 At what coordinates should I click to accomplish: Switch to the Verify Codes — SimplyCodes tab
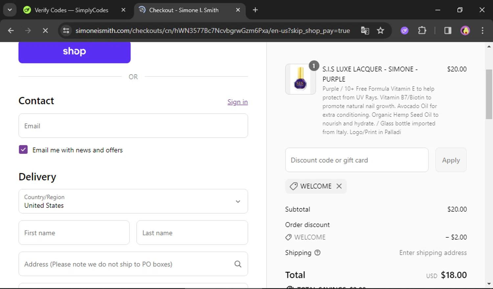click(71, 10)
